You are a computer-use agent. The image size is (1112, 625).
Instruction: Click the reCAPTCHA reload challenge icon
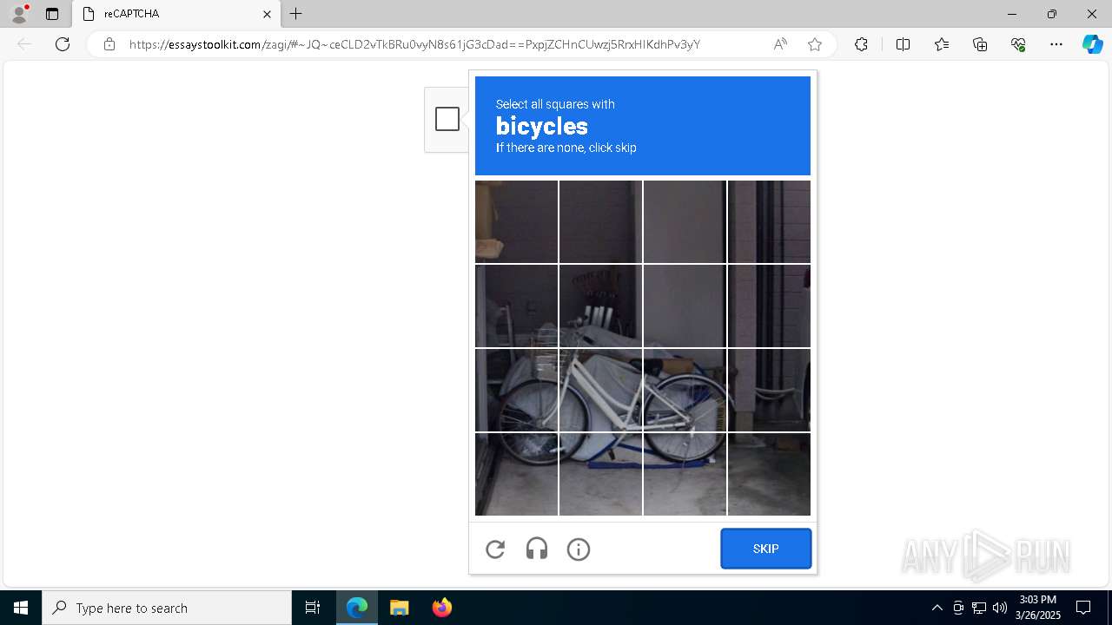[495, 549]
